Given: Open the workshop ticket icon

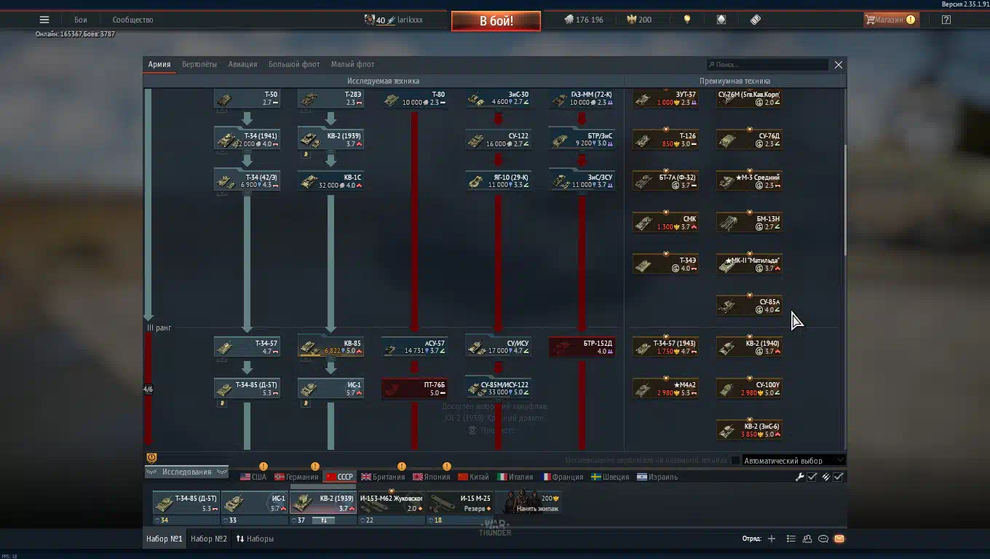Looking at the screenshot, I should [755, 20].
